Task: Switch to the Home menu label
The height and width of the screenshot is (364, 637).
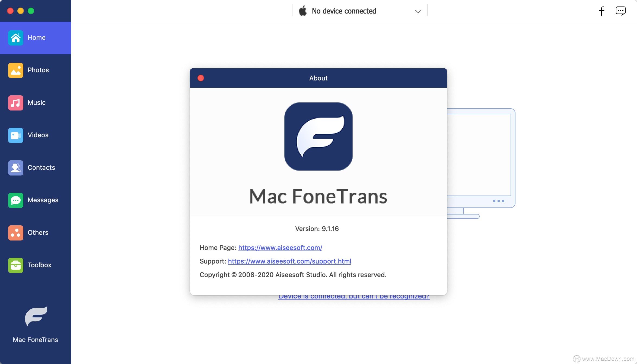Action: pos(37,38)
